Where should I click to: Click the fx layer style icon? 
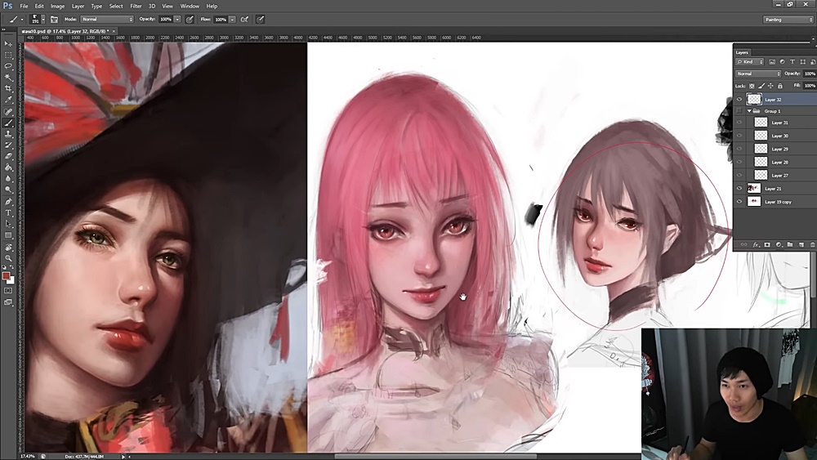756,244
